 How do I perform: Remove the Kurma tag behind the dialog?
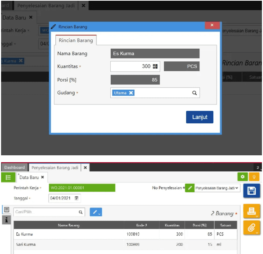coord(21,61)
